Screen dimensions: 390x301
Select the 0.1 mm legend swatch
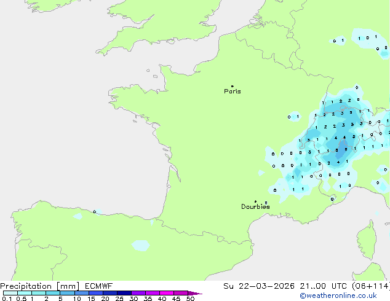(10, 293)
